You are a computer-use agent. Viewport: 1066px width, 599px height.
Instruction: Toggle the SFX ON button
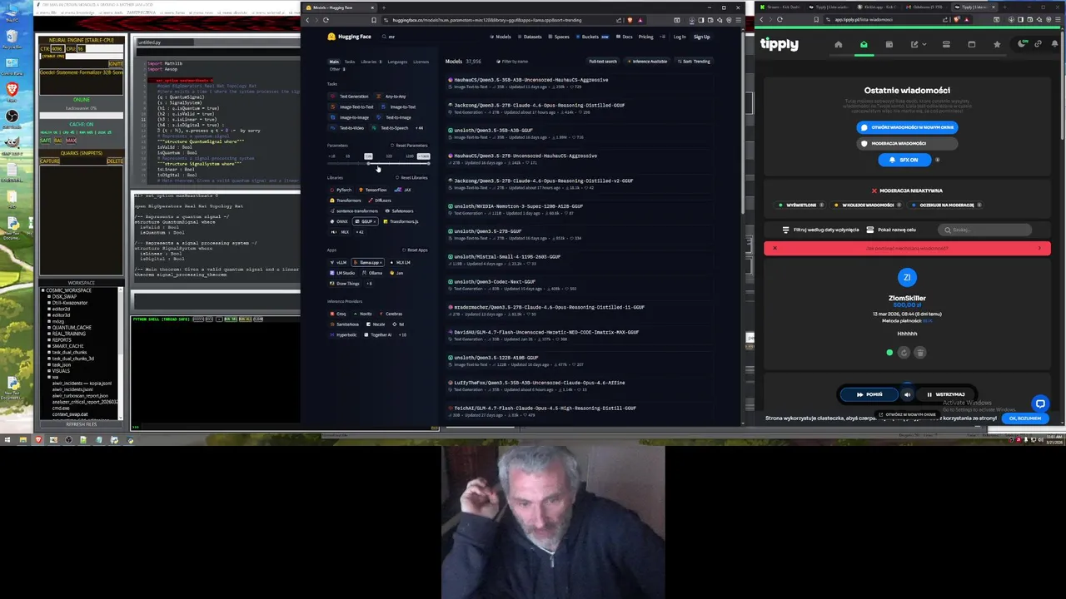click(x=904, y=160)
